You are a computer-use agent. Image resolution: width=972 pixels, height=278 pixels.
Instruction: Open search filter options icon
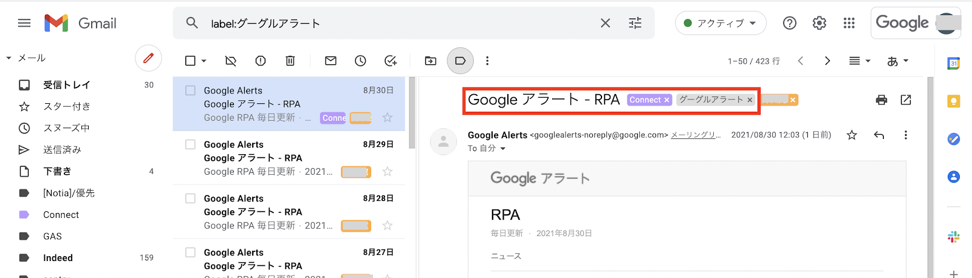(635, 23)
